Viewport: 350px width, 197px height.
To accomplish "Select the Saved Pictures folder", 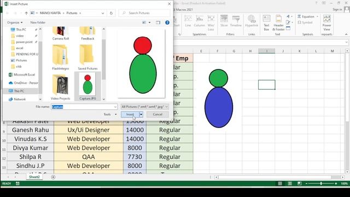I will click(x=87, y=57).
